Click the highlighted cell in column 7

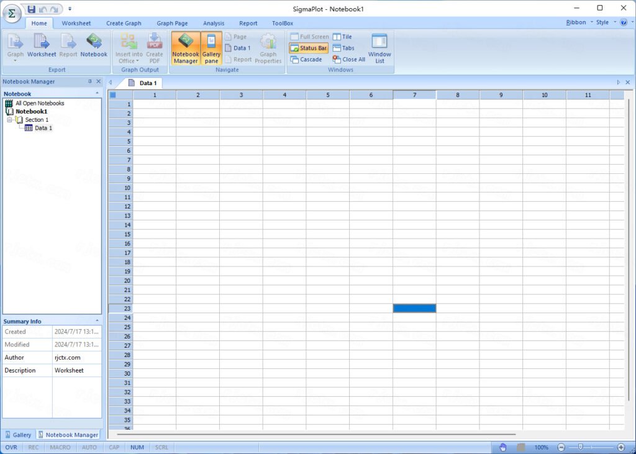414,308
